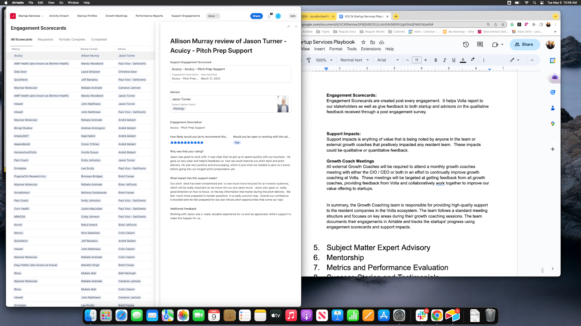Click the blue Share button in Airtable
581x326 pixels.
[256, 16]
